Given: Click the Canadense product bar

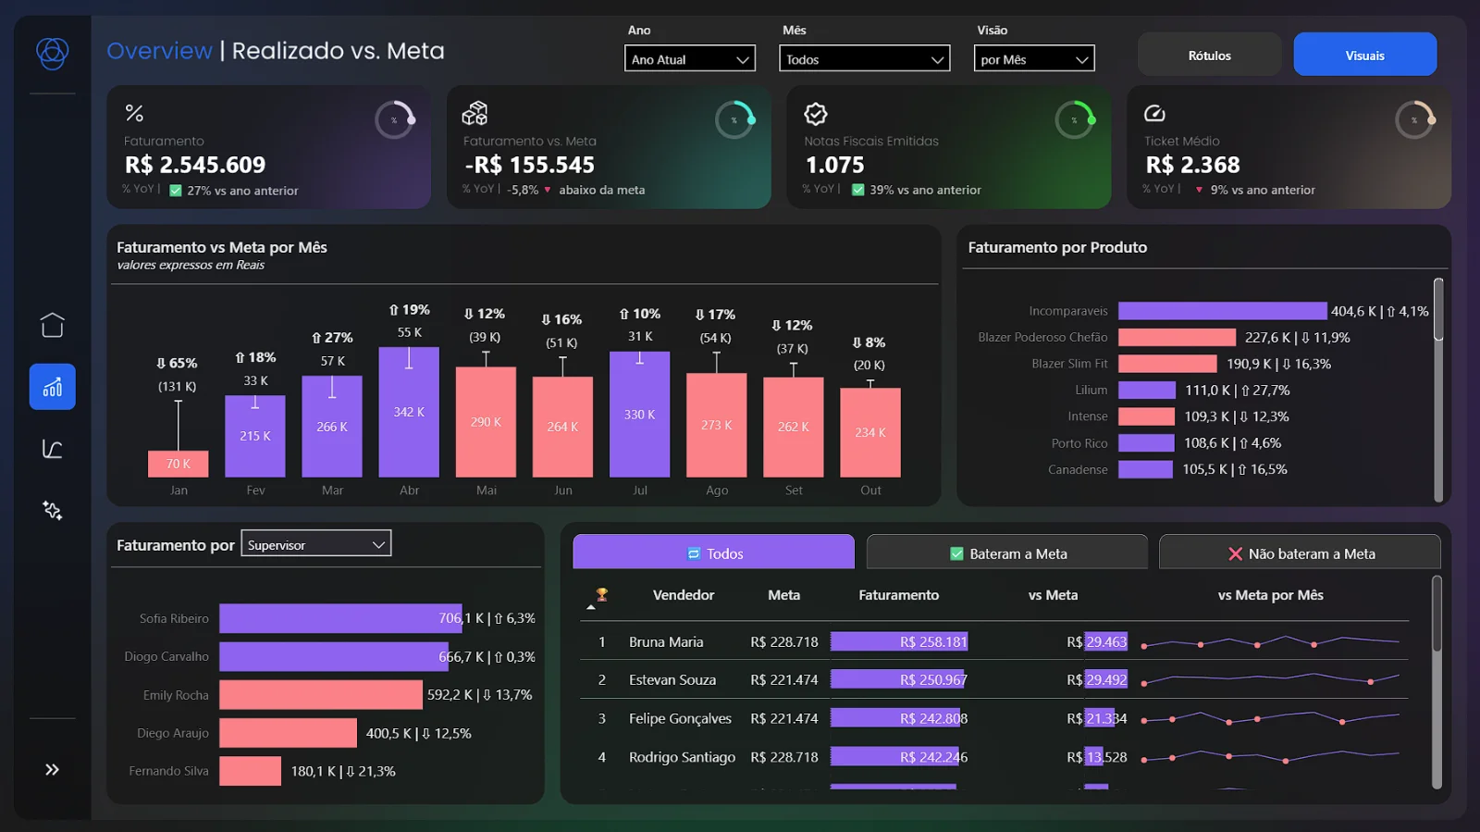Looking at the screenshot, I should [1145, 469].
